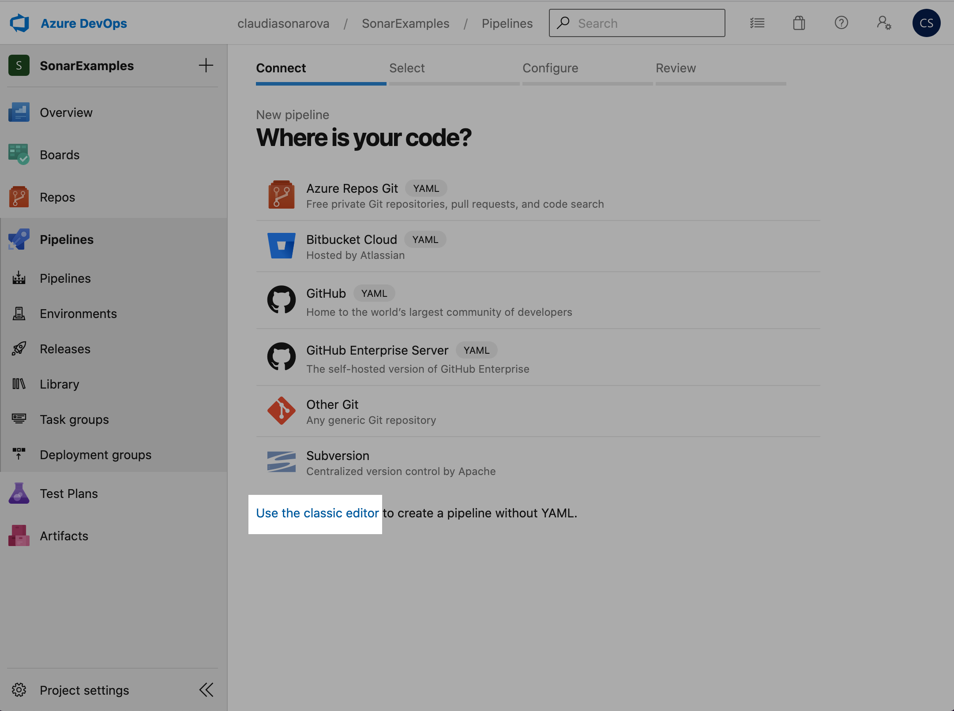954x711 pixels.
Task: Choose Other Git as source
Action: click(x=538, y=412)
